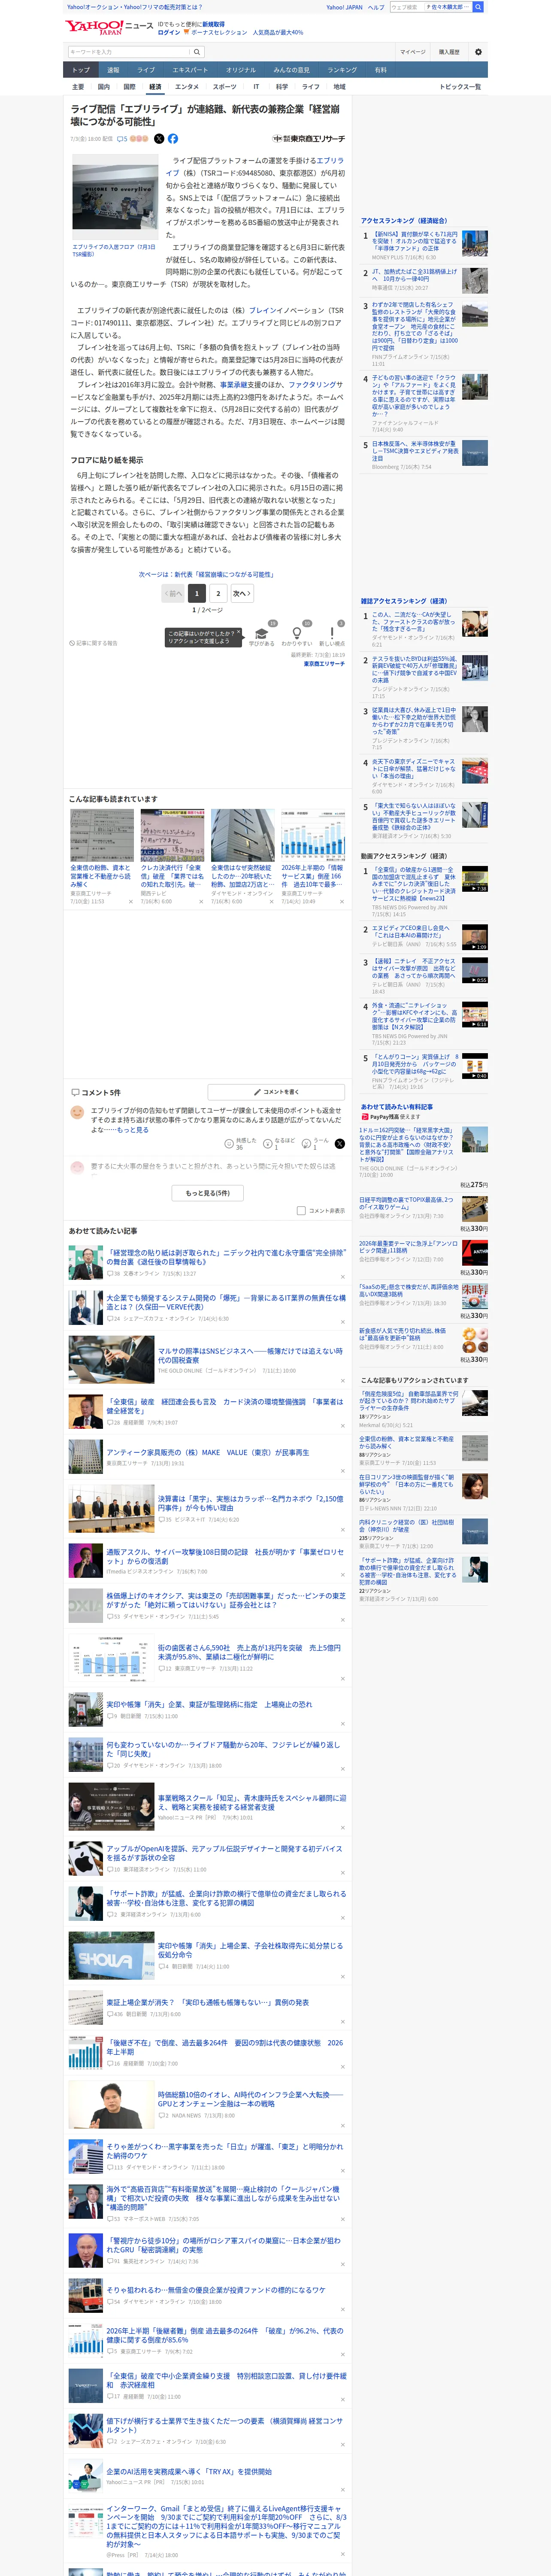551x2576 pixels.
Task: Toggle the コメント非表示 checkbox
Action: [301, 1211]
